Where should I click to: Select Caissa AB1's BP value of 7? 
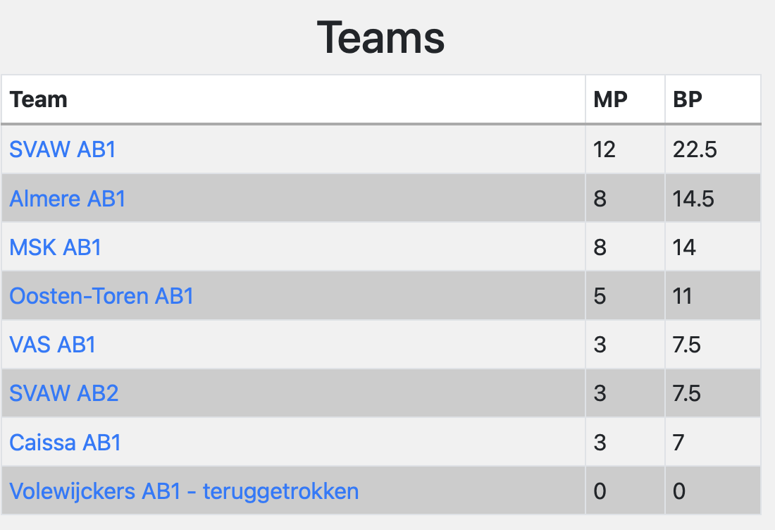[x=679, y=443]
